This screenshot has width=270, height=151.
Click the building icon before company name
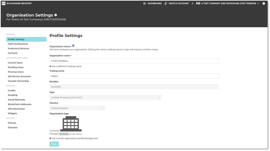[x=198, y=3]
